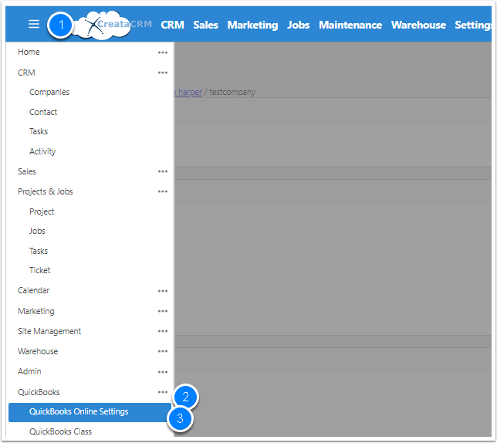Click the Site Management ellipsis icon
Image resolution: width=497 pixels, height=443 pixels.
(162, 331)
